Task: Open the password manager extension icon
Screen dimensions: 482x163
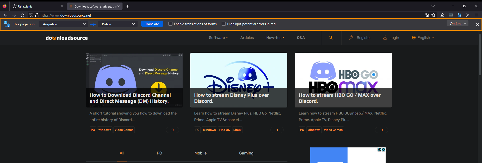Action: [x=451, y=15]
